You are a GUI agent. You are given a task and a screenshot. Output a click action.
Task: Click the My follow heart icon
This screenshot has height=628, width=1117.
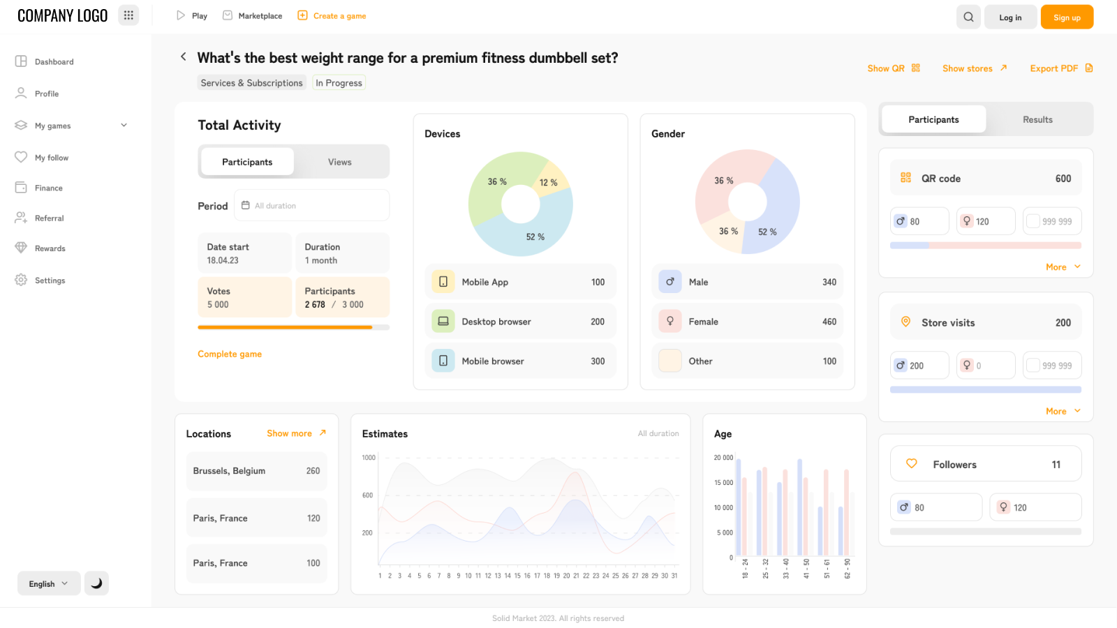[x=21, y=158]
